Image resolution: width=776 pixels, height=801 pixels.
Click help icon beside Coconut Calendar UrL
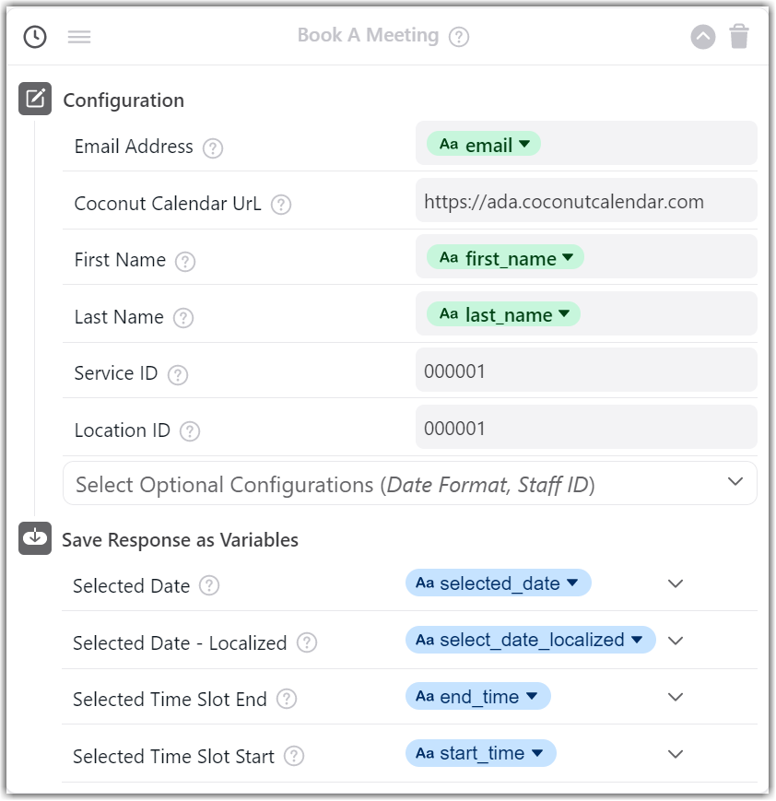[281, 205]
